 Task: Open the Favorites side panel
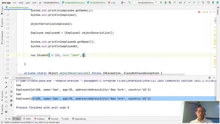pyautogui.click(x=2, y=110)
